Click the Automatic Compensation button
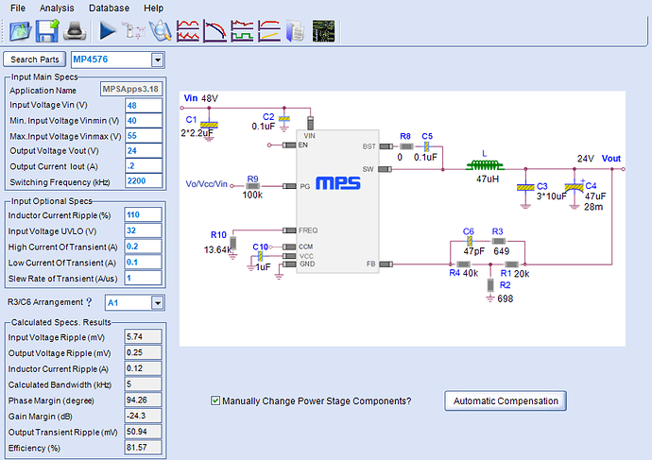Screen dimensions: 652x460 coord(506,401)
